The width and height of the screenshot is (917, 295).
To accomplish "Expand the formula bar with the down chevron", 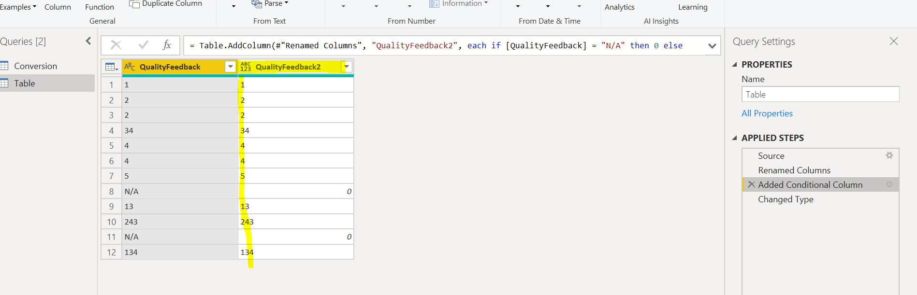I will coord(712,46).
